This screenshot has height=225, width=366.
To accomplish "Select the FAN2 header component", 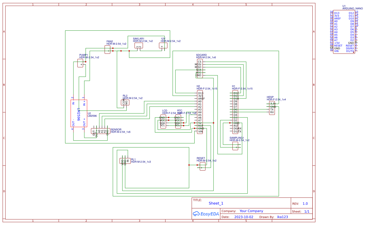I will coord(107,49).
